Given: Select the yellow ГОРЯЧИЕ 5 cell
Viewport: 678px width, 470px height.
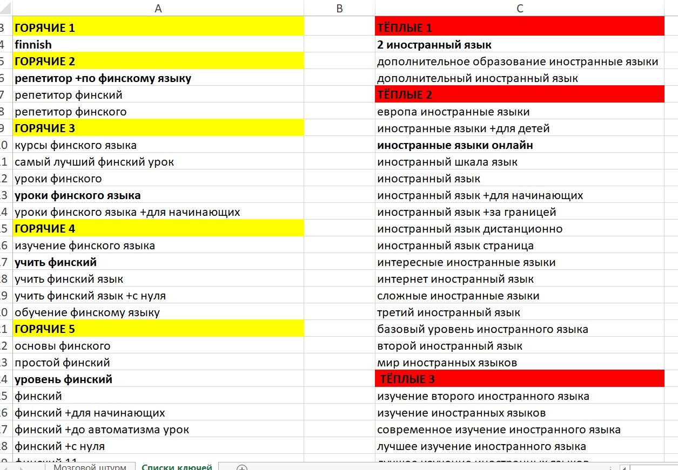Looking at the screenshot, I should point(158,329).
